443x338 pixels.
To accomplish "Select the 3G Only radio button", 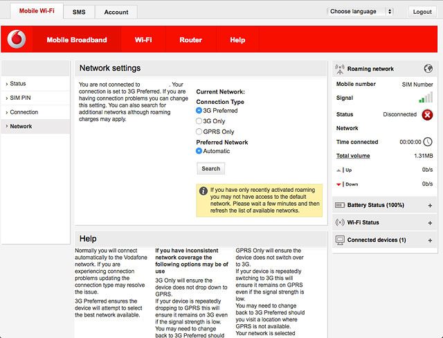I will click(x=199, y=121).
